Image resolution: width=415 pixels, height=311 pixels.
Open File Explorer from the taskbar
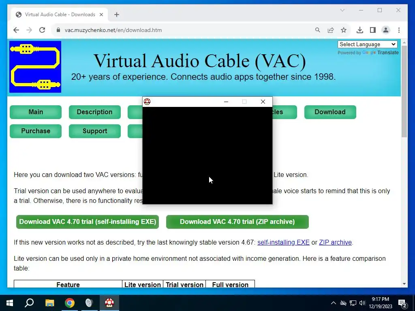(49, 303)
